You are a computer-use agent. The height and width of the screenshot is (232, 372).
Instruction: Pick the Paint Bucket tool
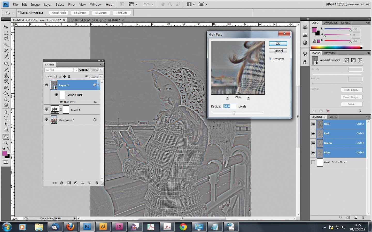click(6, 93)
